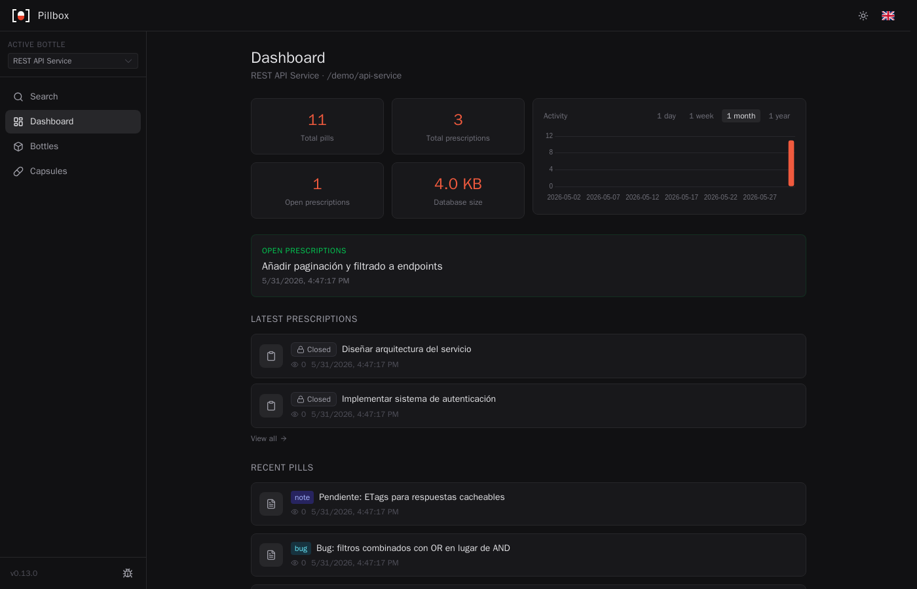917x589 pixels.
Task: Open pill Pendiente: ETags para respuestas cacheables
Action: pos(528,504)
